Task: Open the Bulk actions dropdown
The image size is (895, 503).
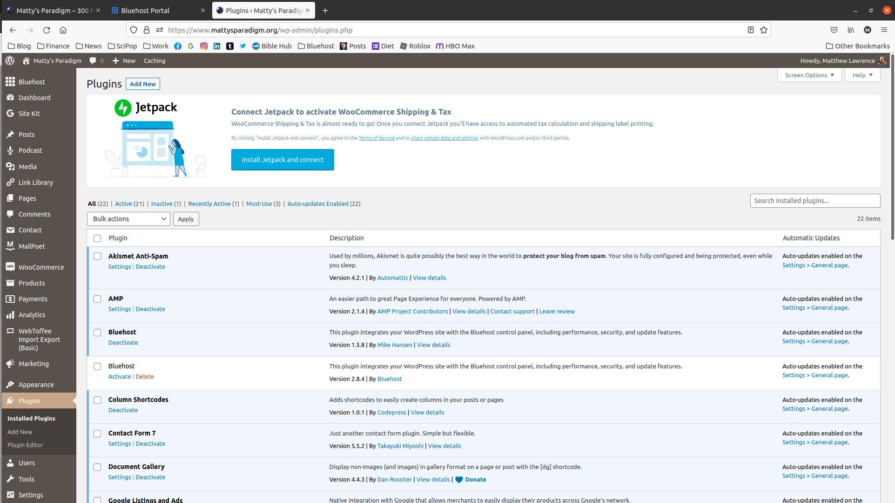Action: [x=128, y=218]
